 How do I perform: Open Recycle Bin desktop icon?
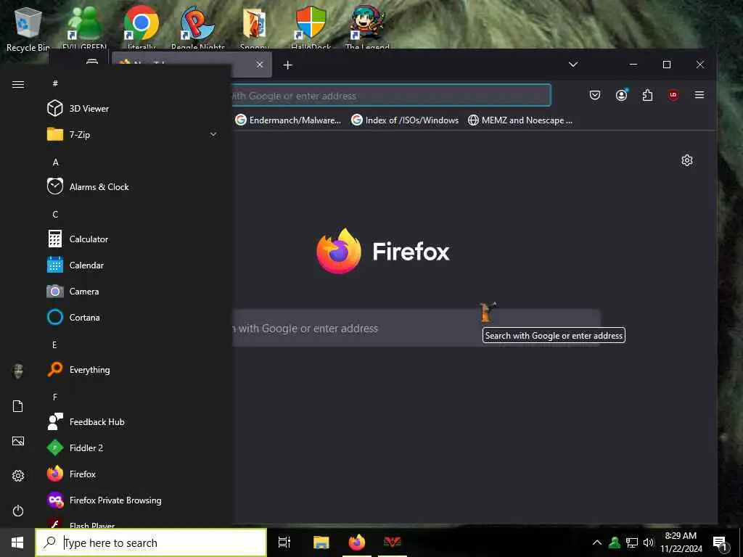[28, 28]
